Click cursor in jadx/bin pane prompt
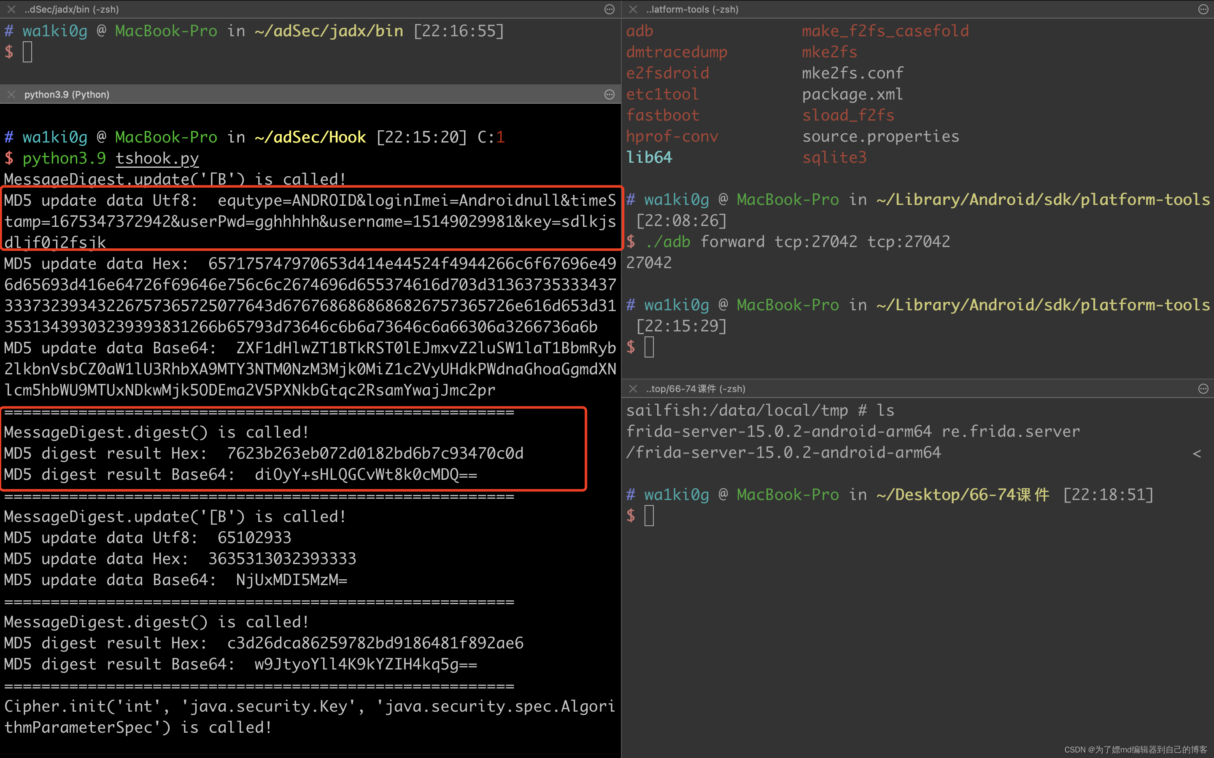1214x758 pixels. (x=27, y=51)
